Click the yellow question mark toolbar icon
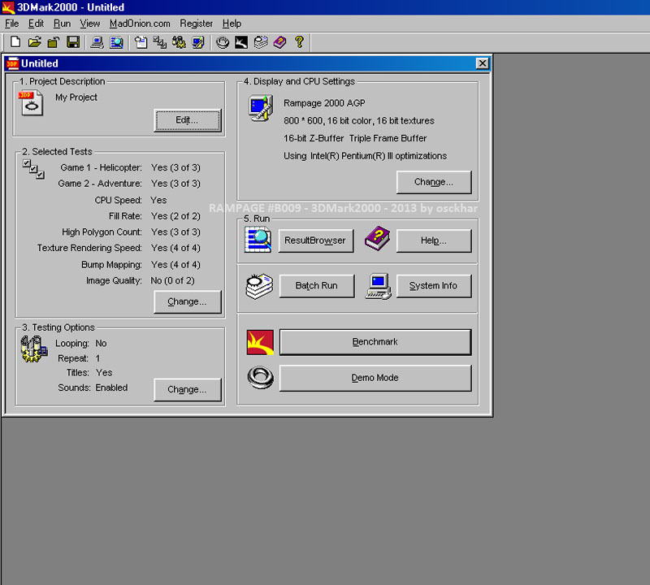Image resolution: width=650 pixels, height=585 pixels. pyautogui.click(x=299, y=42)
